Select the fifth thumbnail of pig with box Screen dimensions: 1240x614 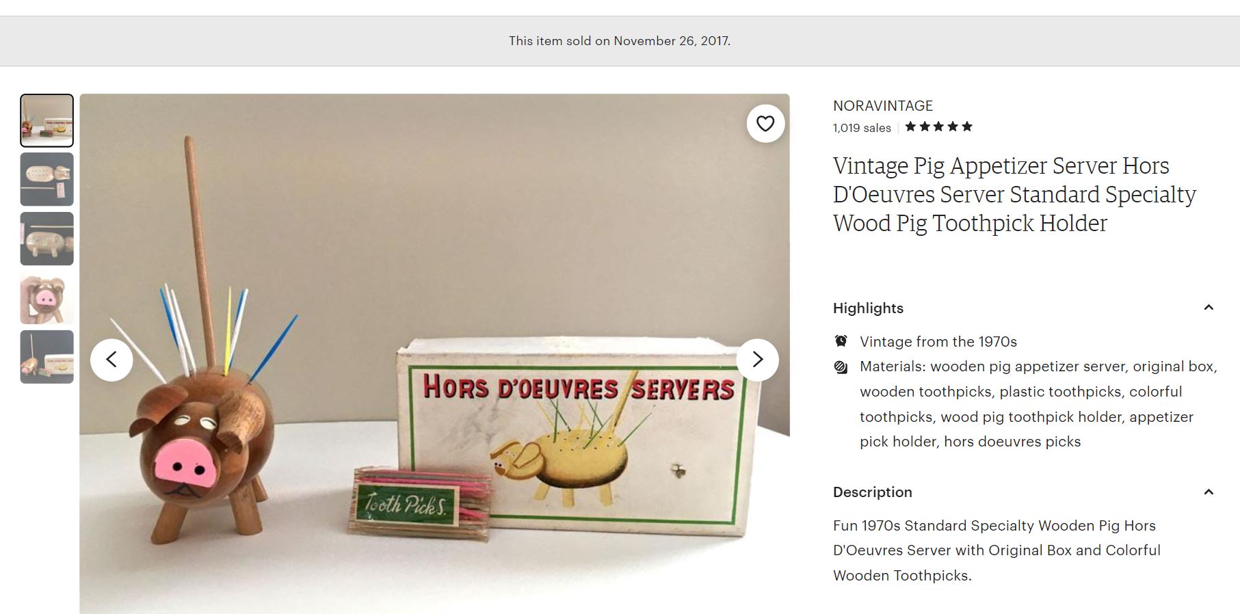coord(47,357)
